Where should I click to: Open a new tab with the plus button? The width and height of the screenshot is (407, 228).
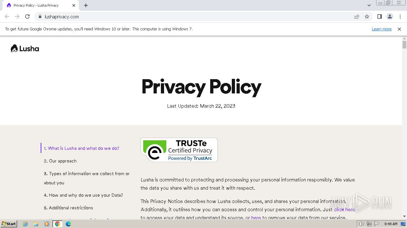(86, 5)
